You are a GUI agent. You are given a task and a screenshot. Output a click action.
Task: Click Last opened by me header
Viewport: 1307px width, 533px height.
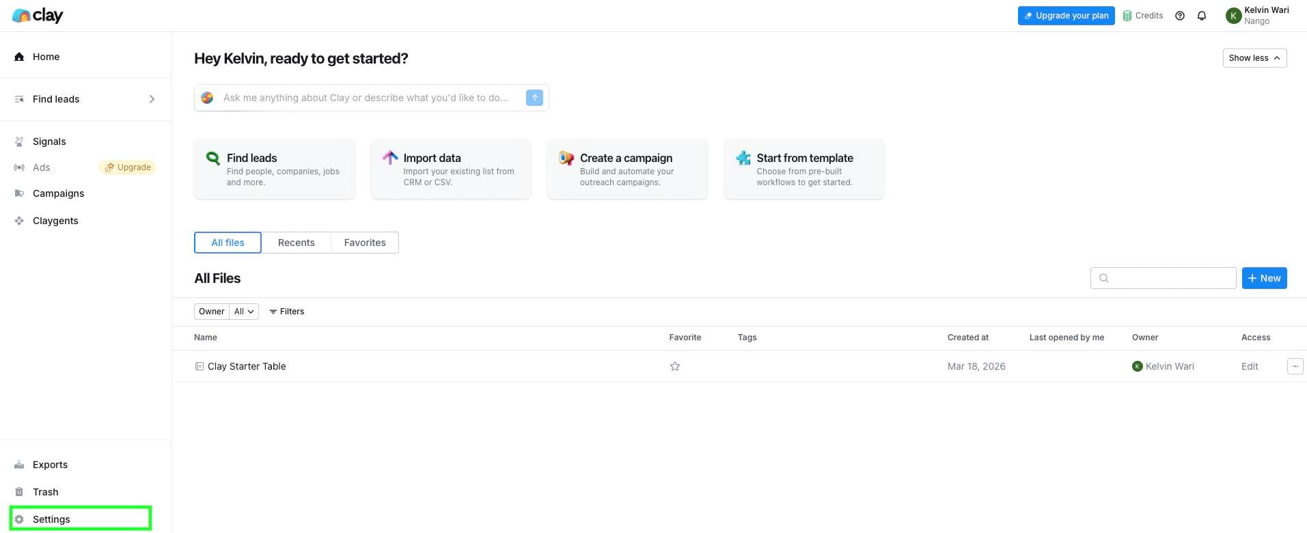1067,338
